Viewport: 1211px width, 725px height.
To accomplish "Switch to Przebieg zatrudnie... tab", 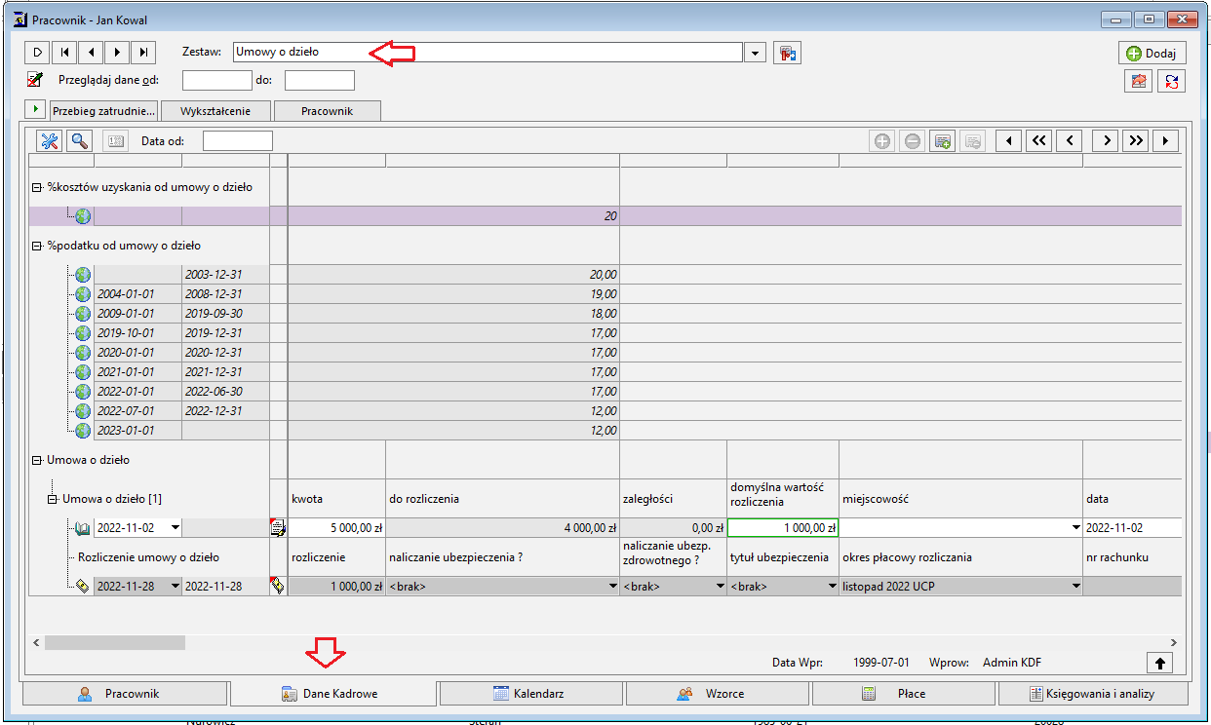I will coord(104,111).
